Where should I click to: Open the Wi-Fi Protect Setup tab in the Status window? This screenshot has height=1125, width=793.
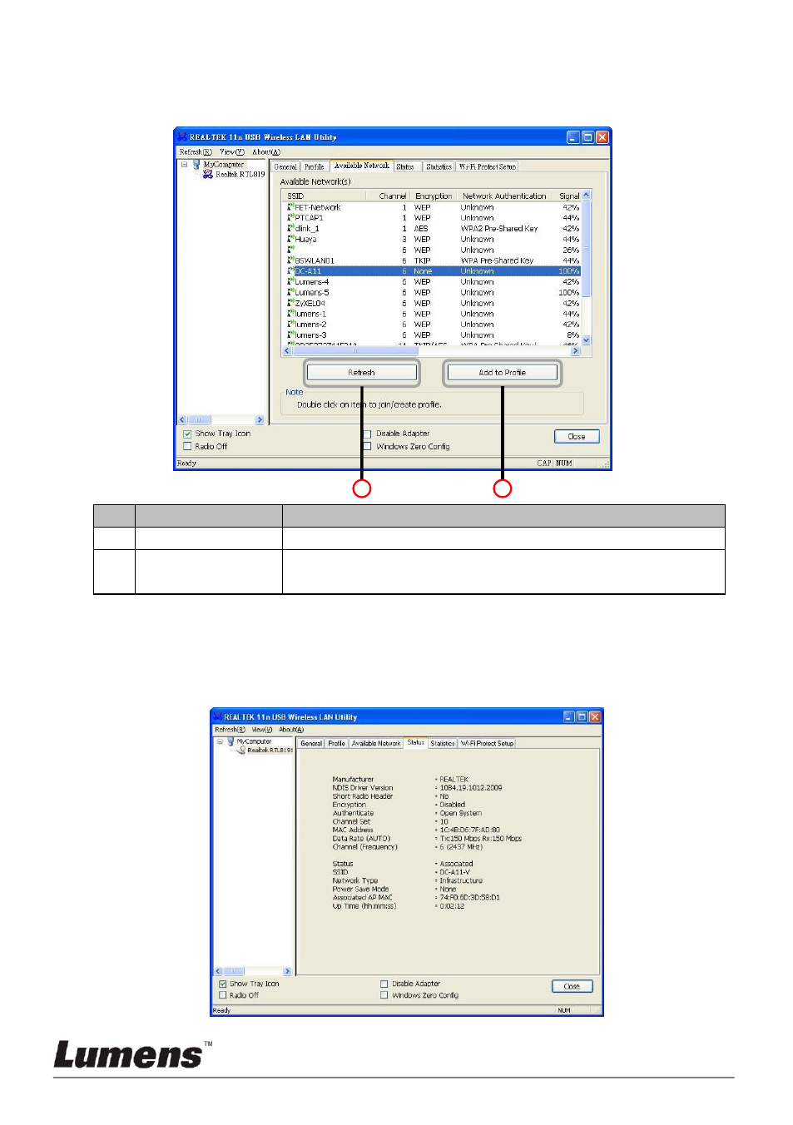point(487,743)
